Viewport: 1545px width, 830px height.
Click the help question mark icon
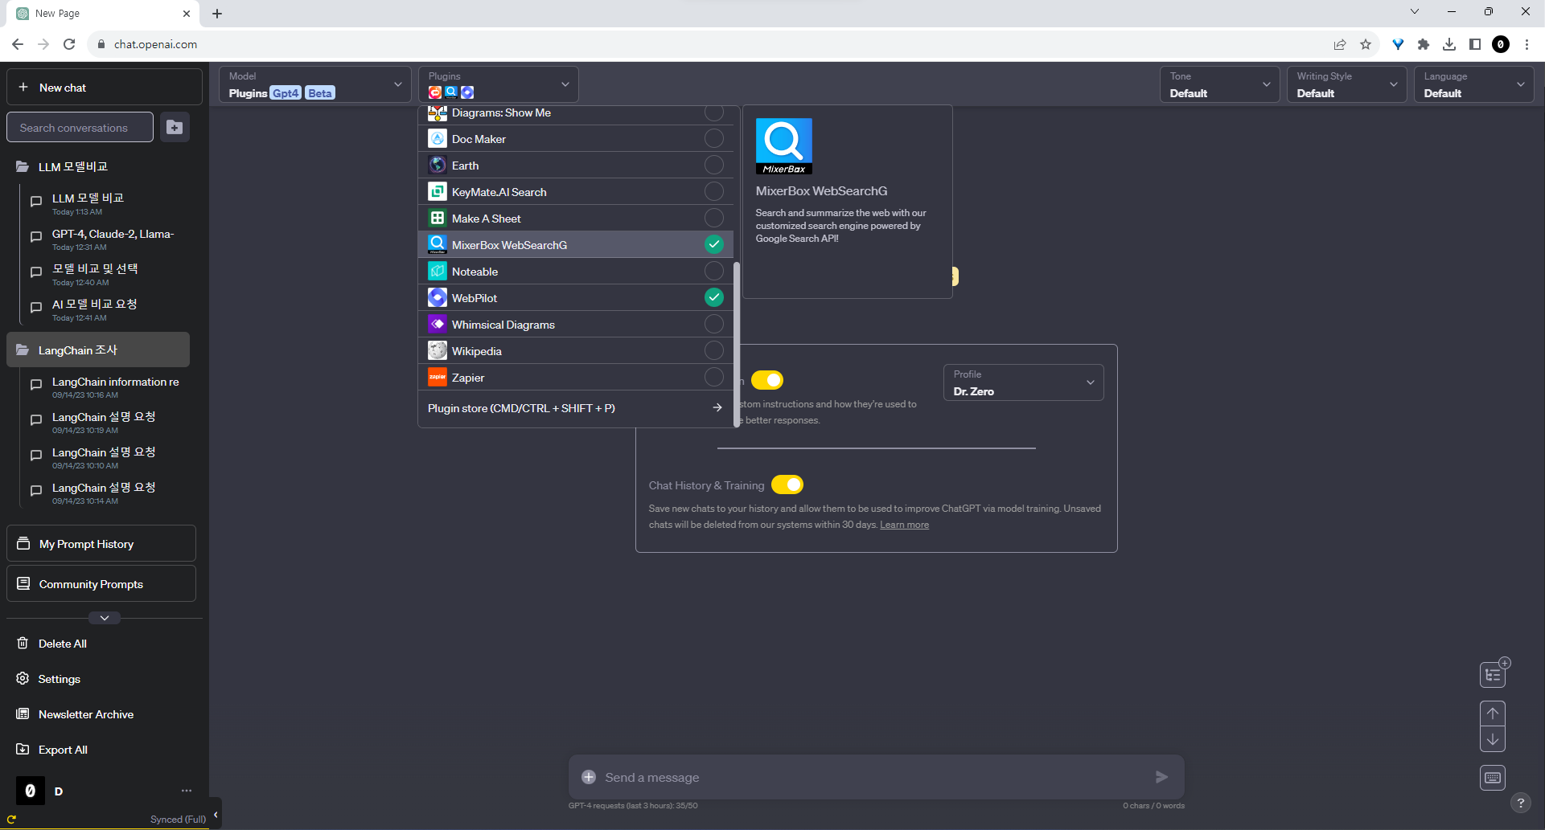pos(1520,803)
